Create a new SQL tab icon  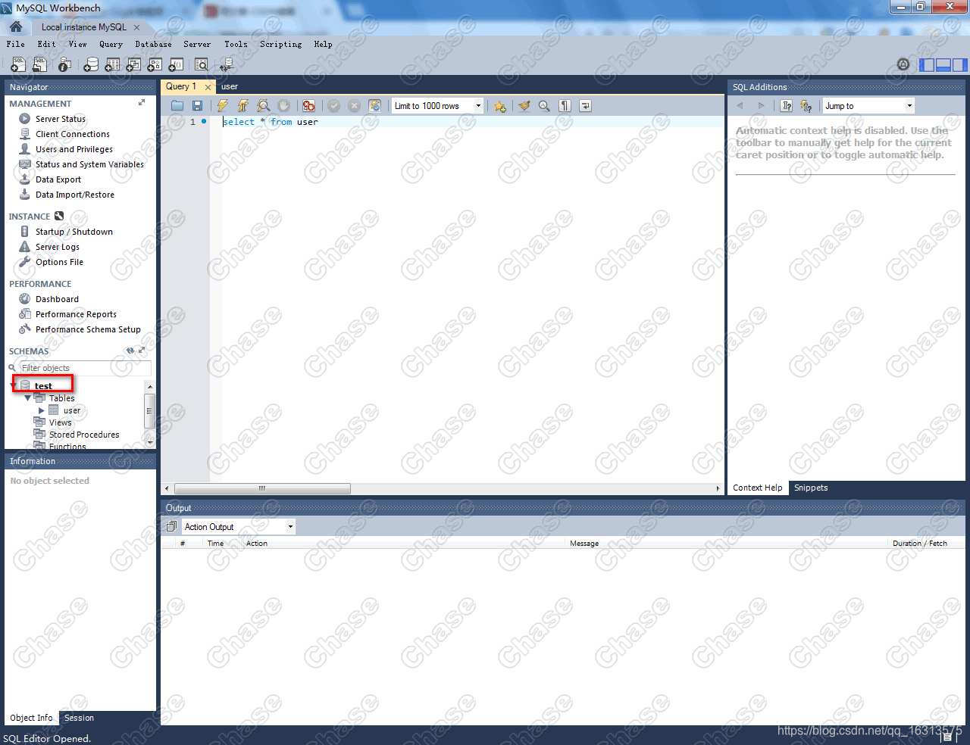[x=17, y=65]
